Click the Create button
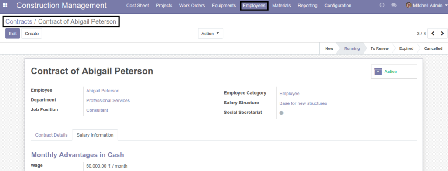The height and width of the screenshot is (171, 448). click(31, 34)
